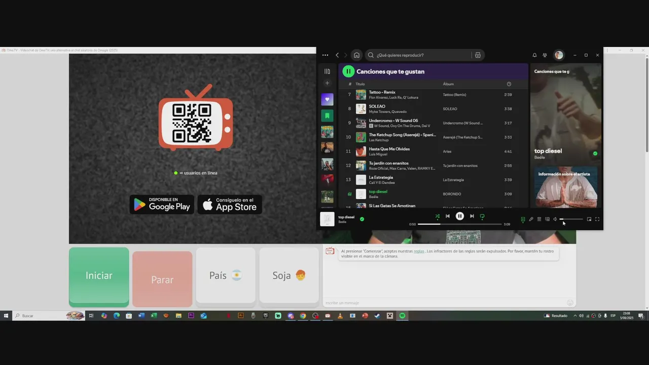Go back in Spotify navigation
Viewport: 649px width, 365px height.
[x=337, y=55]
